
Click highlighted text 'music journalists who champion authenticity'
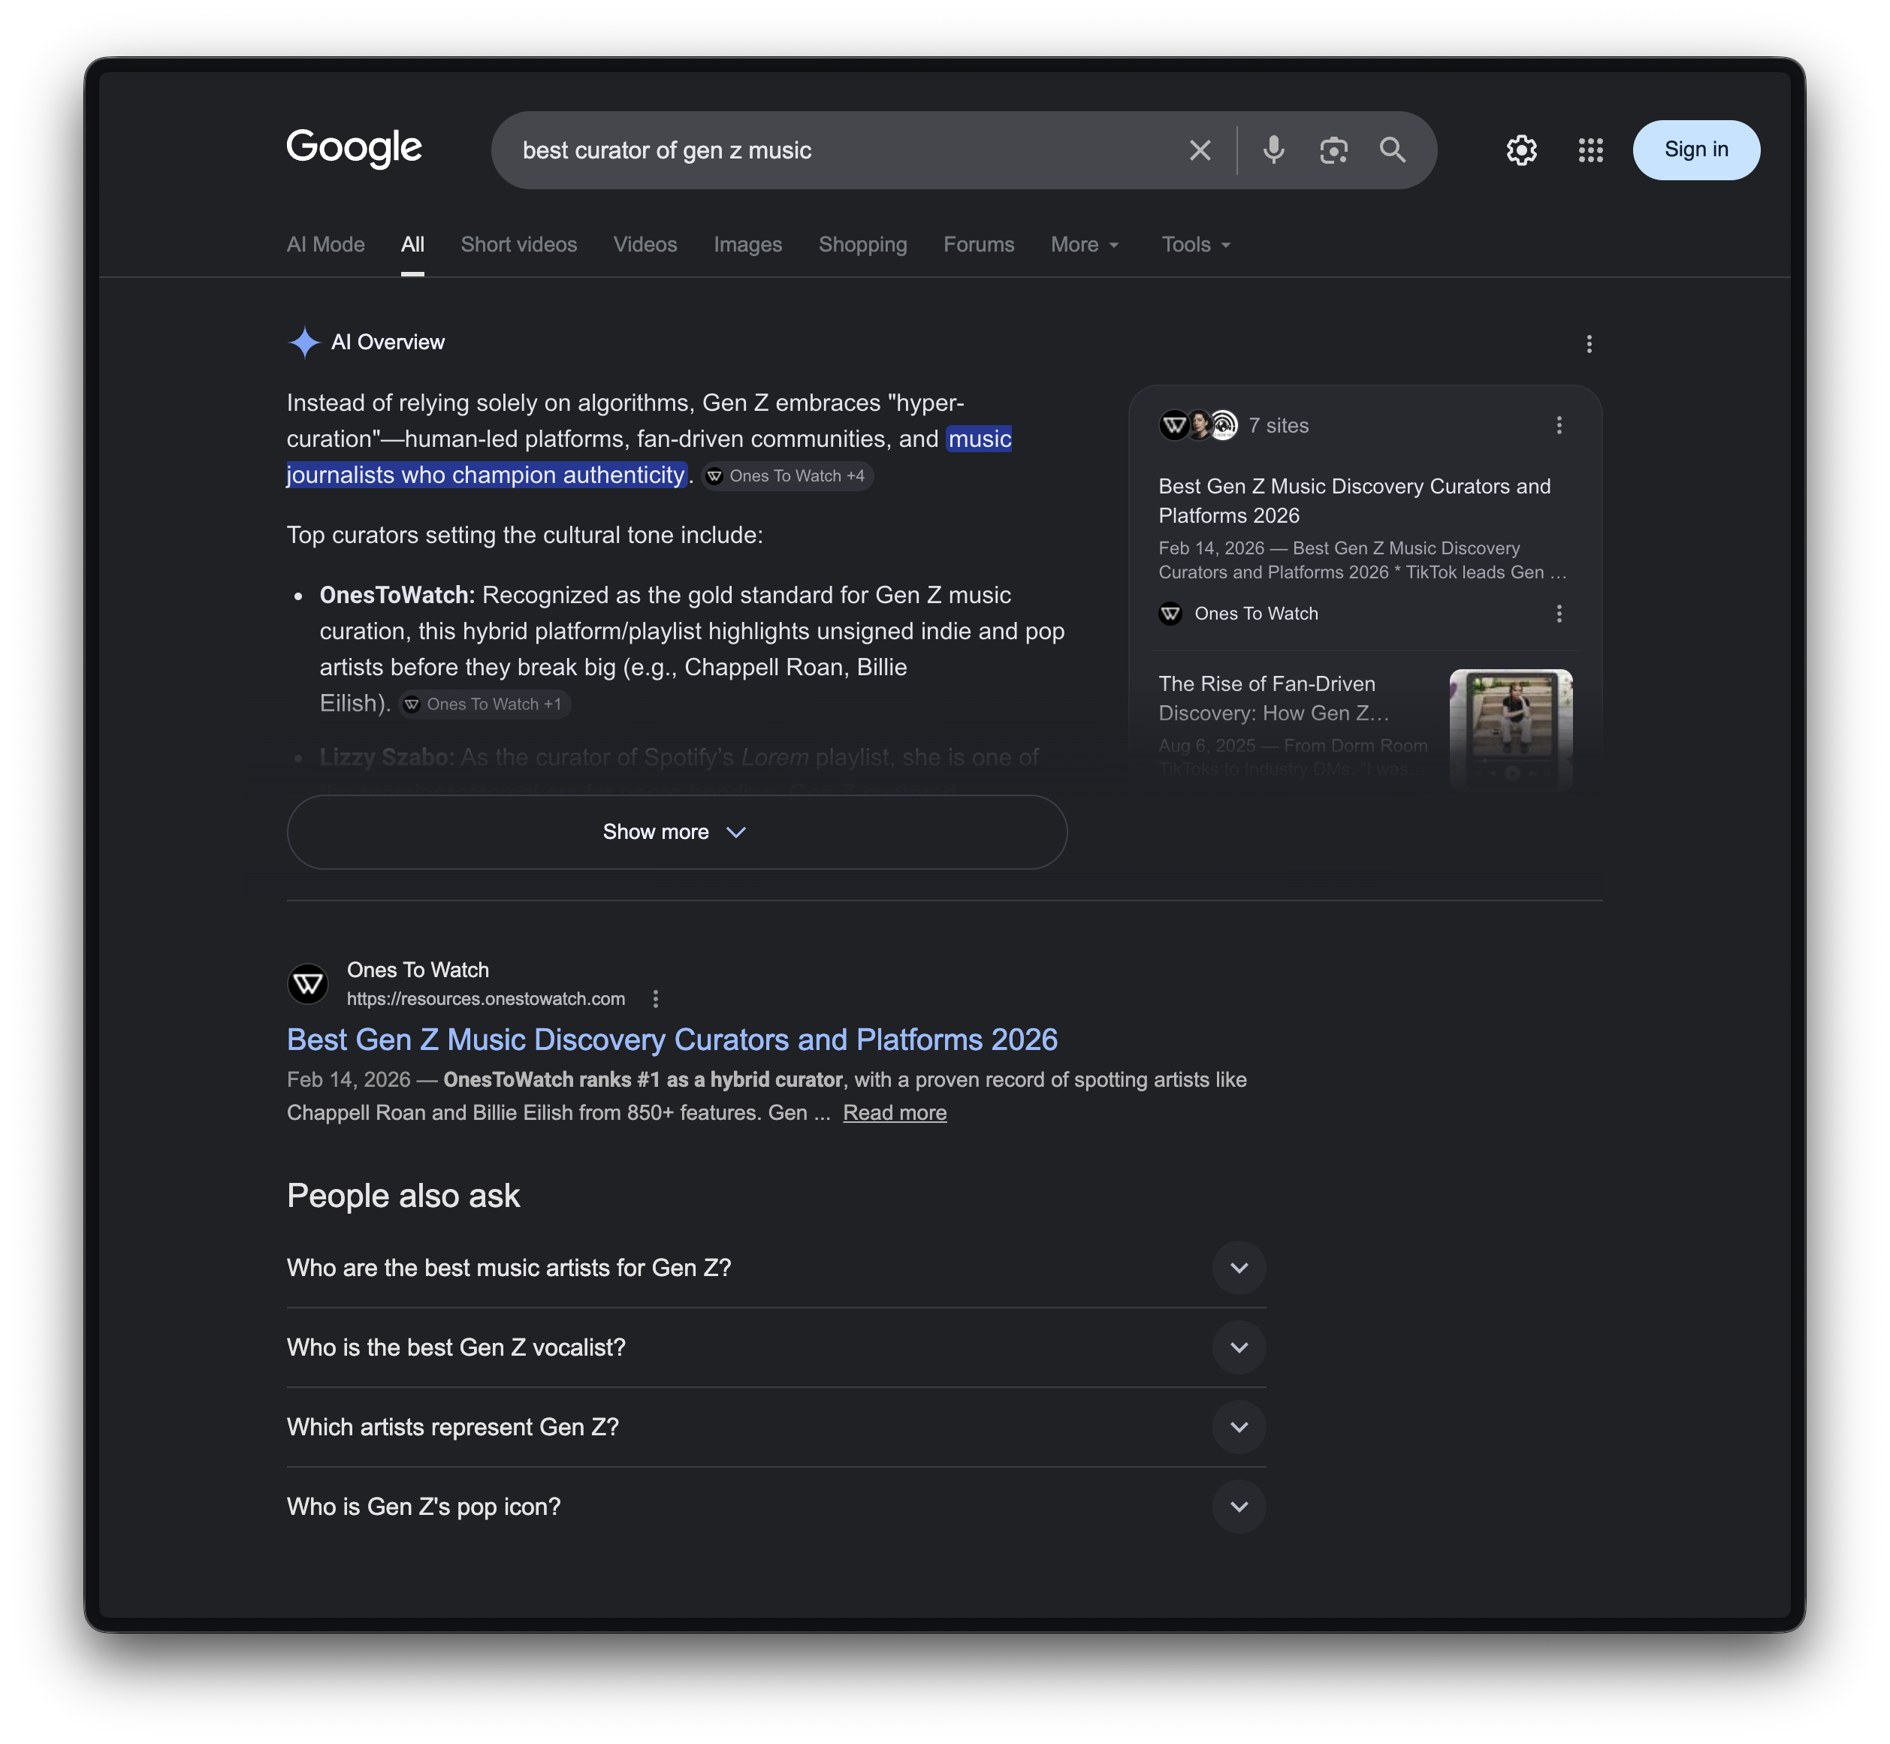648,457
